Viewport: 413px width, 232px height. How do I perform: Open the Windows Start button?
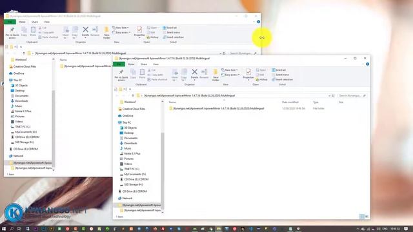coord(4,229)
